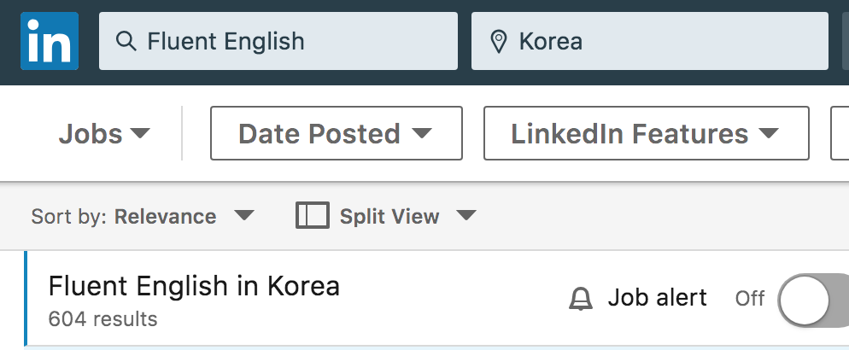This screenshot has height=350, width=849.
Task: Click the 604 results text
Action: click(x=102, y=319)
